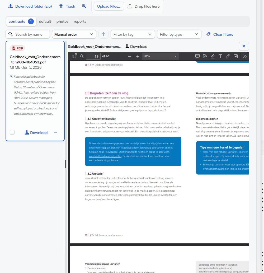
Task: Click the magic wand AI icon in toolbar
Action: (84, 6)
